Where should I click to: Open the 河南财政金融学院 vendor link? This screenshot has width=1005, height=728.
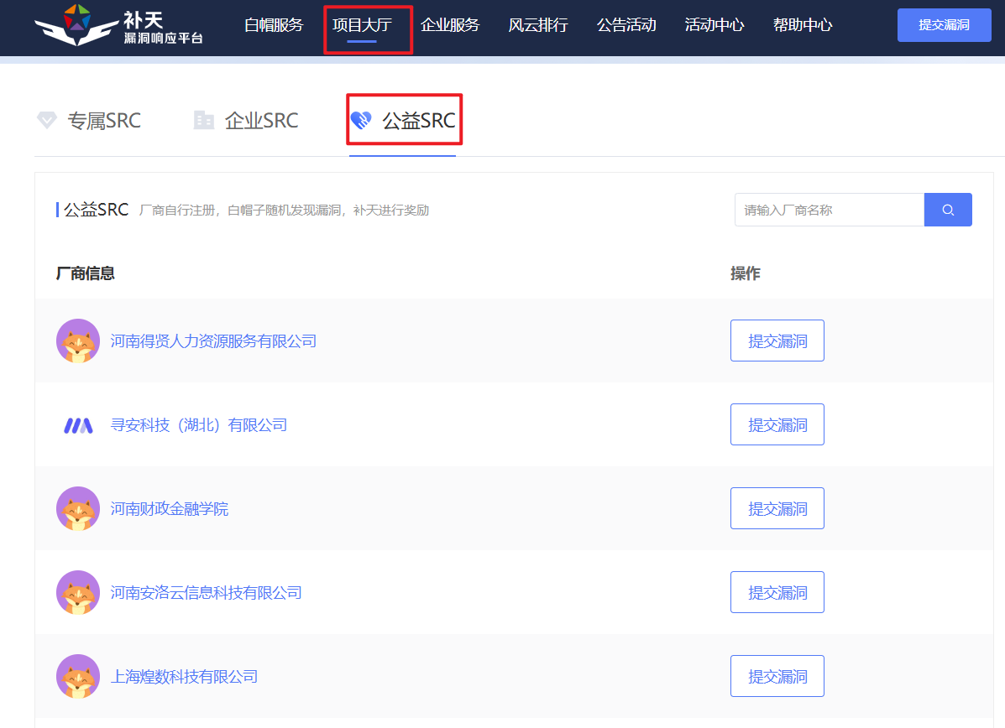coord(170,509)
